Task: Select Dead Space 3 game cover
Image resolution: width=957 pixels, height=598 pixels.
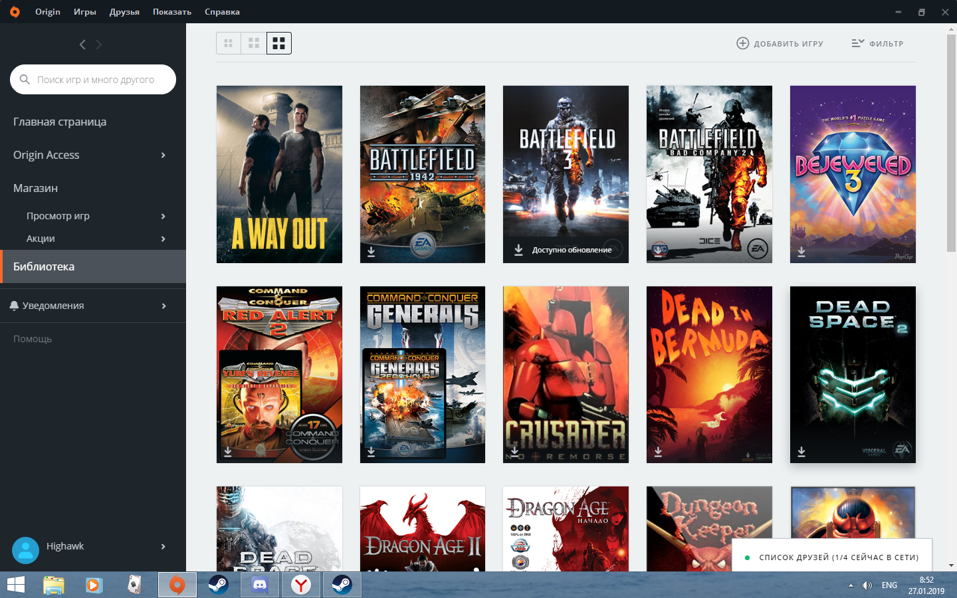Action: tap(279, 529)
